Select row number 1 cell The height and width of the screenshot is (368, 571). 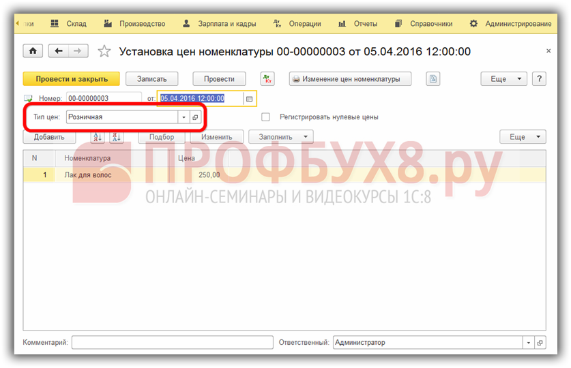click(40, 175)
